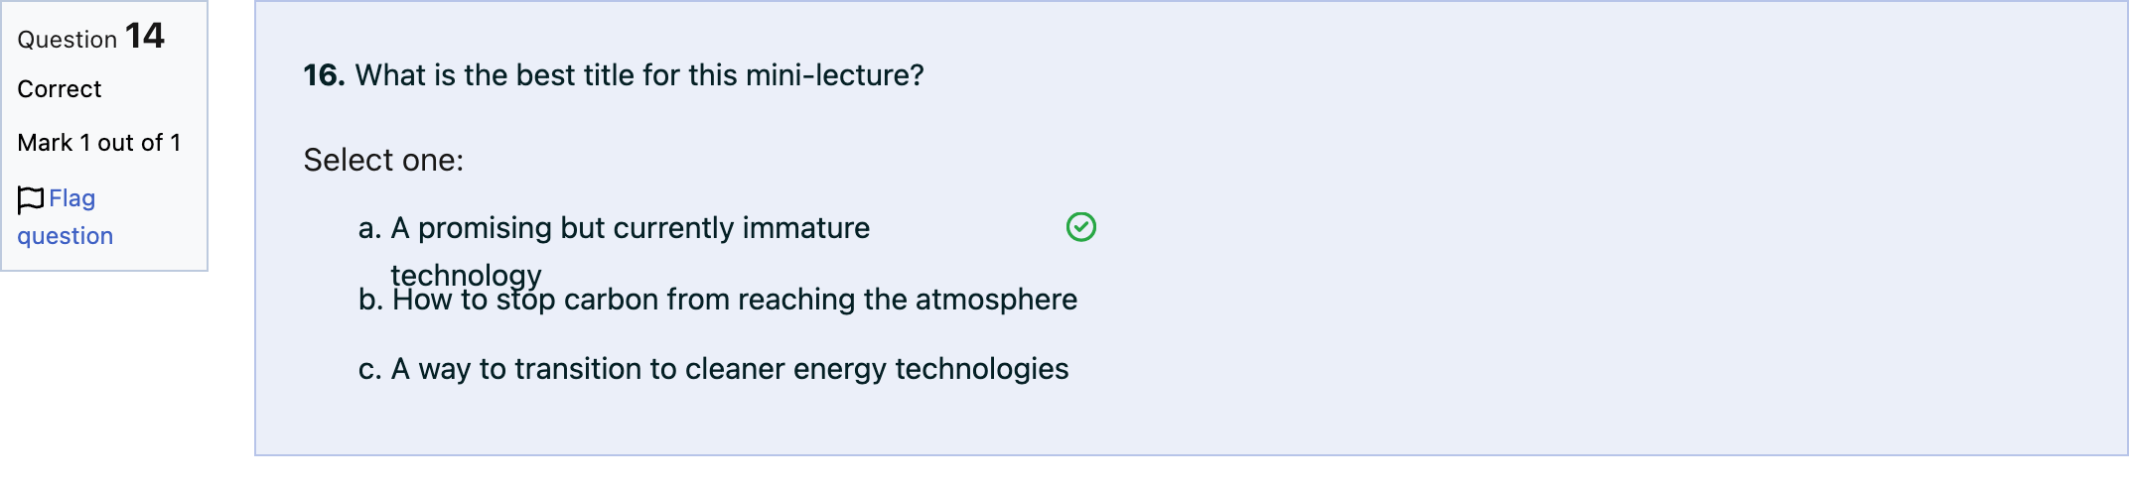Click the 'c.' answer letter label

click(369, 370)
